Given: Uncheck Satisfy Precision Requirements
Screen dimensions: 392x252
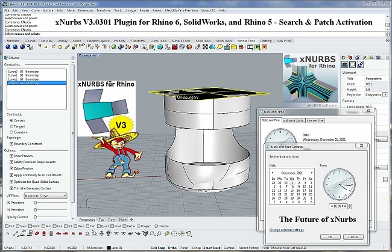Looking at the screenshot, I should point(11,162).
